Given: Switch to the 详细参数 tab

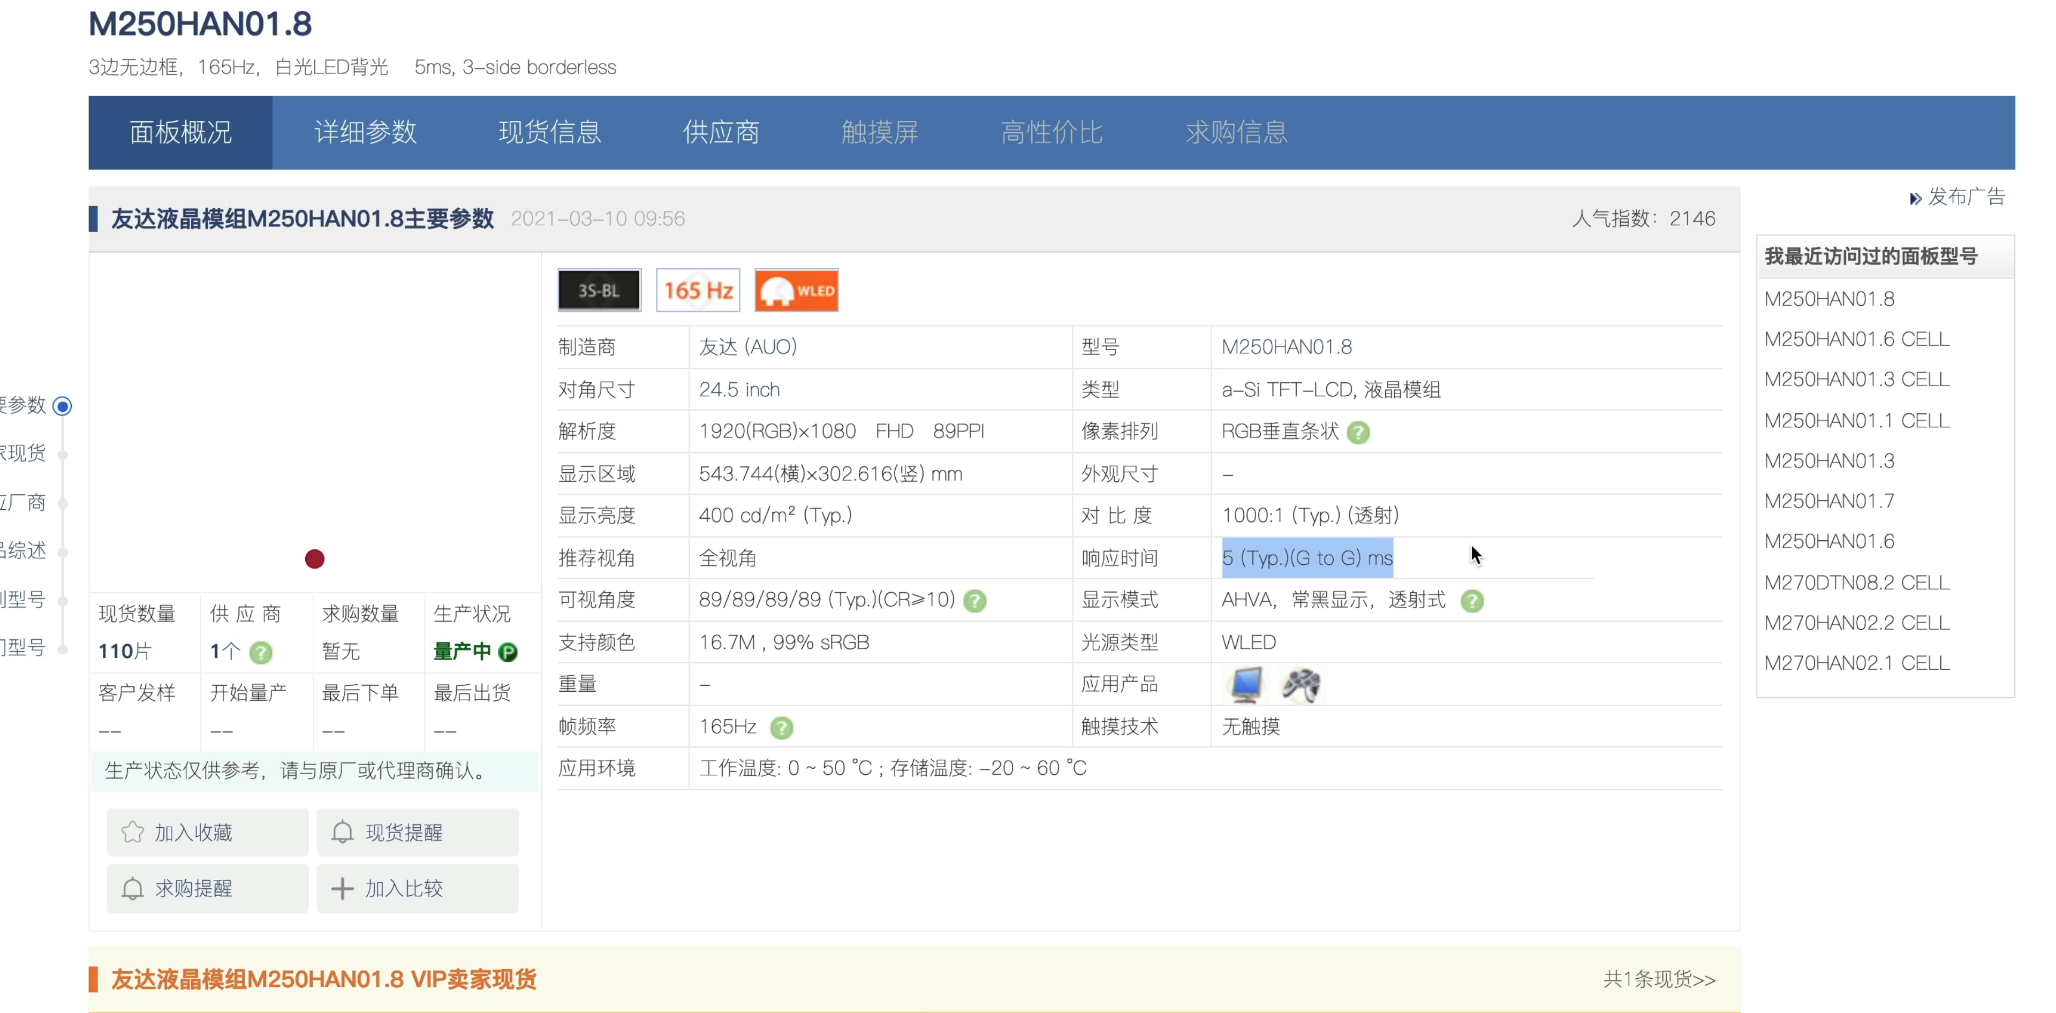Looking at the screenshot, I should [x=365, y=132].
